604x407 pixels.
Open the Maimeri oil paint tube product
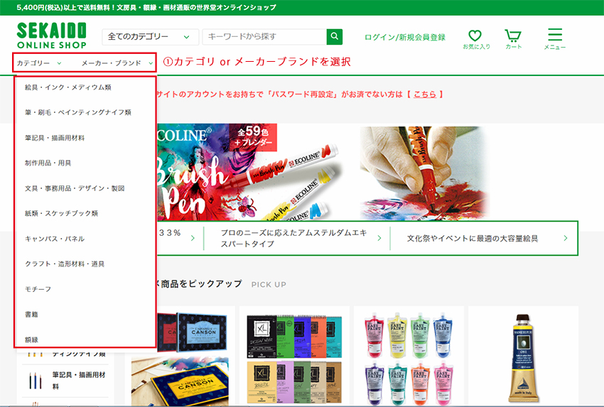(523, 357)
